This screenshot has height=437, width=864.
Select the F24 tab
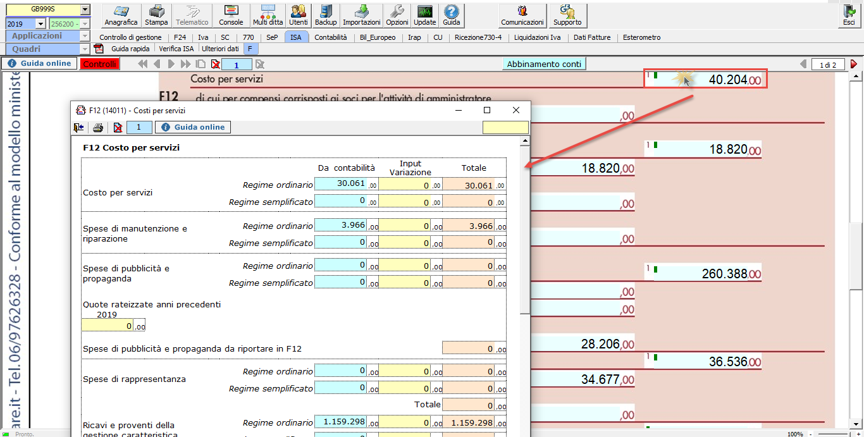[x=180, y=37]
